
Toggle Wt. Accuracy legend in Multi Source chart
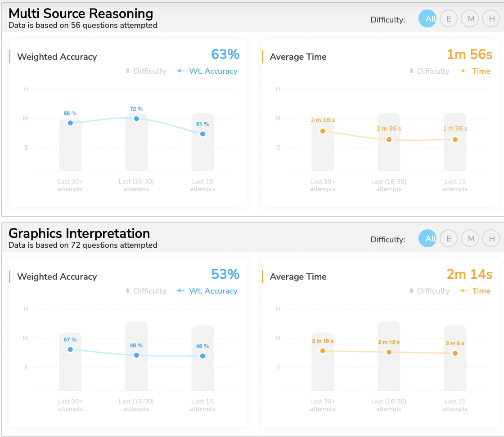[207, 71]
